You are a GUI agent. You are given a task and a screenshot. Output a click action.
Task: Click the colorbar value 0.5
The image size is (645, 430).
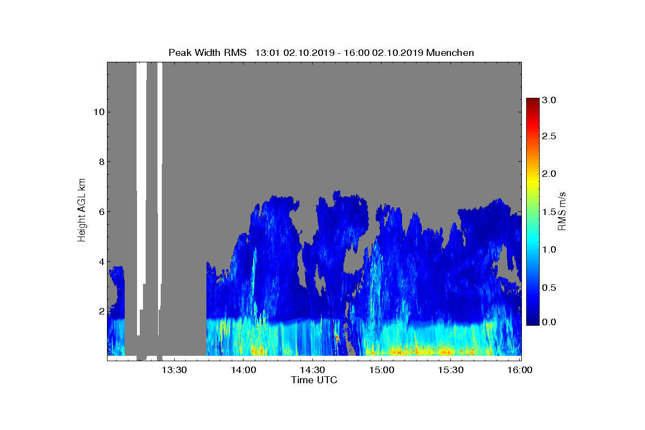point(549,288)
